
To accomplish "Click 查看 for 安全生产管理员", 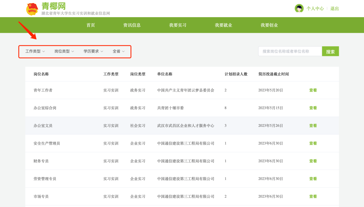I will click(313, 143).
